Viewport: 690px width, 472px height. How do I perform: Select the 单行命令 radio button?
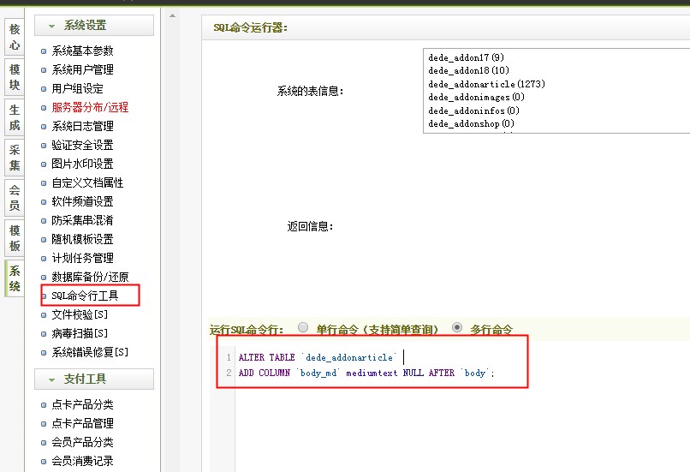coord(303,328)
